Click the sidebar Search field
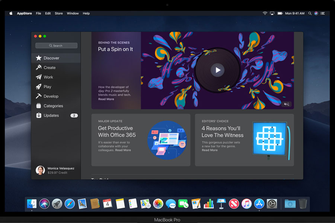335x223 pixels. click(57, 45)
